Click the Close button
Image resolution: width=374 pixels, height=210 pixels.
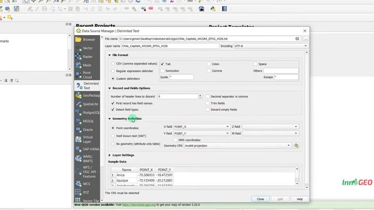(x=260, y=199)
